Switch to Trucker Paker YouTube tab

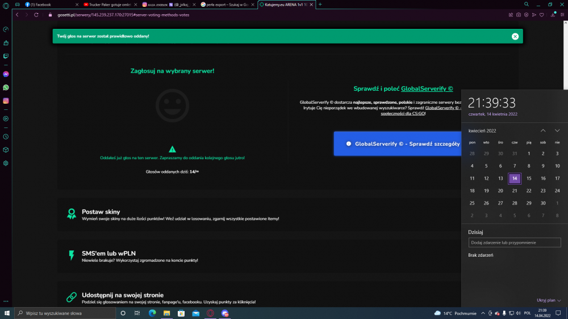110,5
